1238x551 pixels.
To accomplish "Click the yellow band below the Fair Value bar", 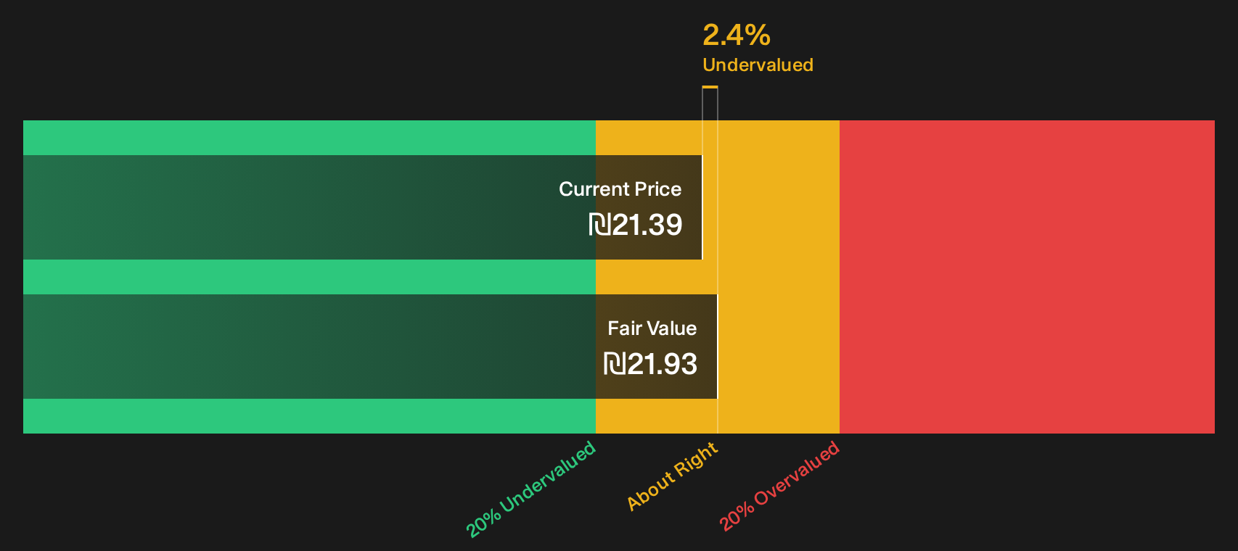I will (656, 416).
